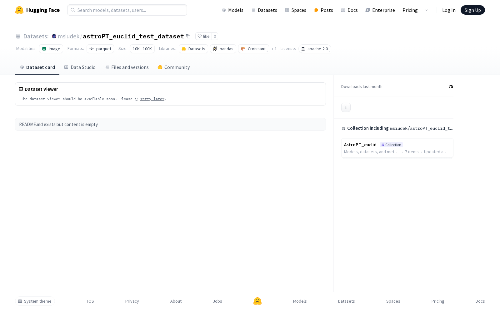Open Docs from the top navigation
Screen dimensions: 500x312
click(x=349, y=10)
